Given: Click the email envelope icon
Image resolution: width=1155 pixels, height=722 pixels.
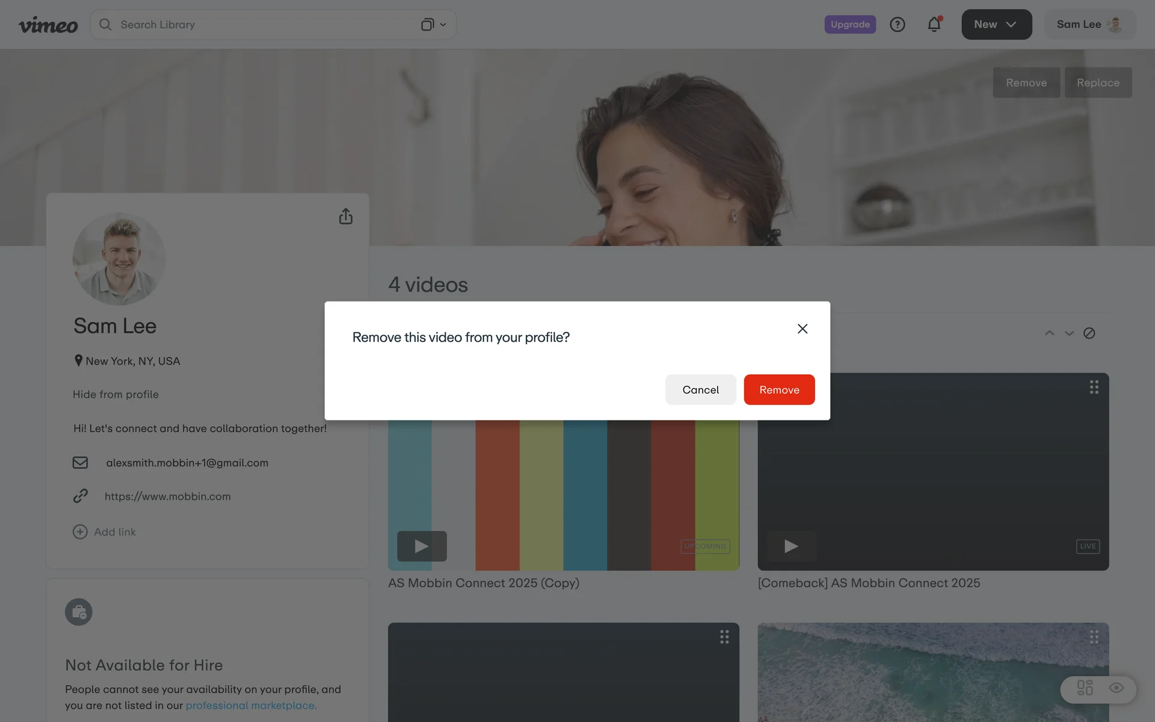Looking at the screenshot, I should (x=80, y=463).
